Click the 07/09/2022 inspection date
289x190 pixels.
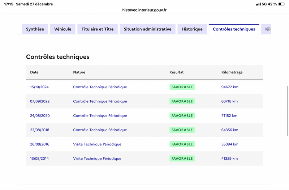coord(40,101)
